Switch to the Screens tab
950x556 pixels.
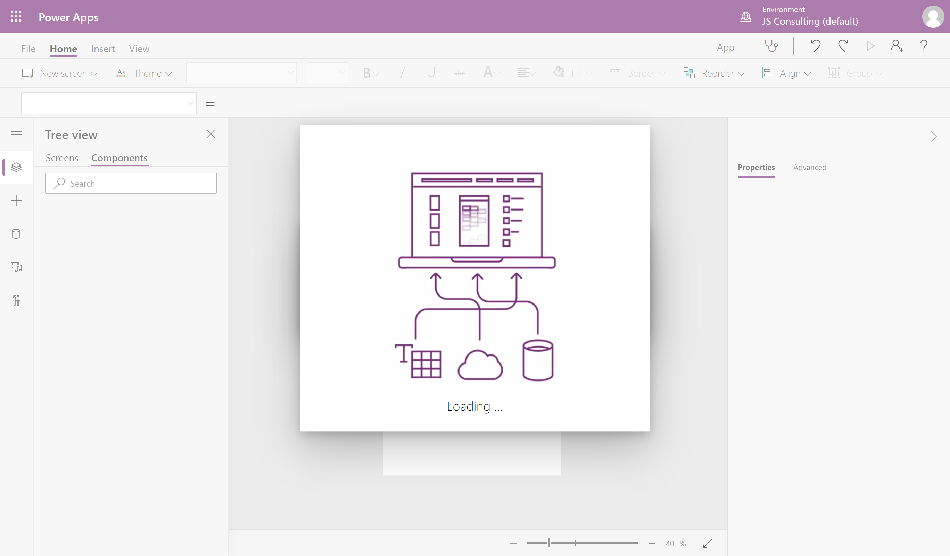62,158
